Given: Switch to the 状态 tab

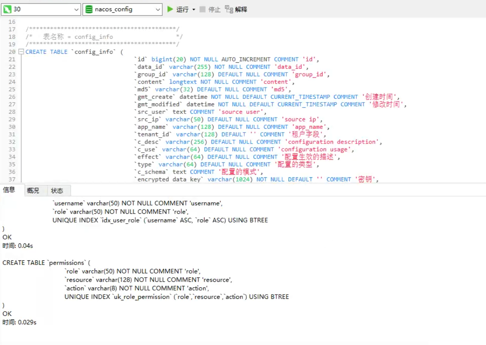Looking at the screenshot, I should coord(57,191).
